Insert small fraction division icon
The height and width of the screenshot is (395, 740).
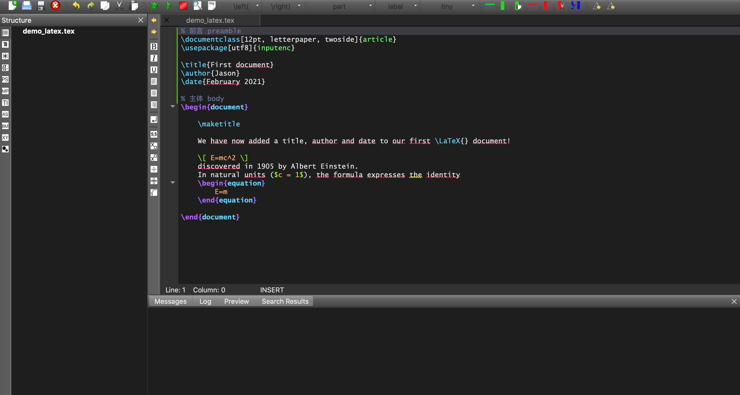[154, 169]
